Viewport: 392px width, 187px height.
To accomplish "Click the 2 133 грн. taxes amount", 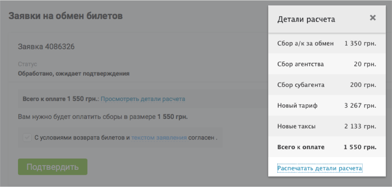I will 360,126.
